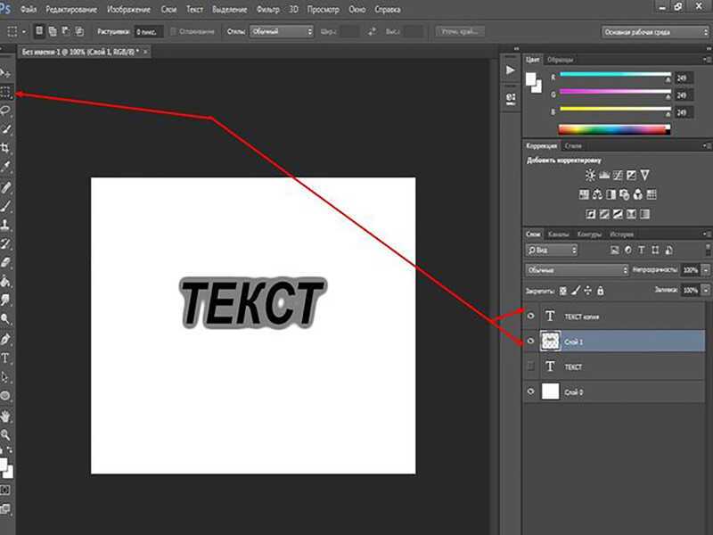Filter layers by pixel layers icon

click(615, 250)
